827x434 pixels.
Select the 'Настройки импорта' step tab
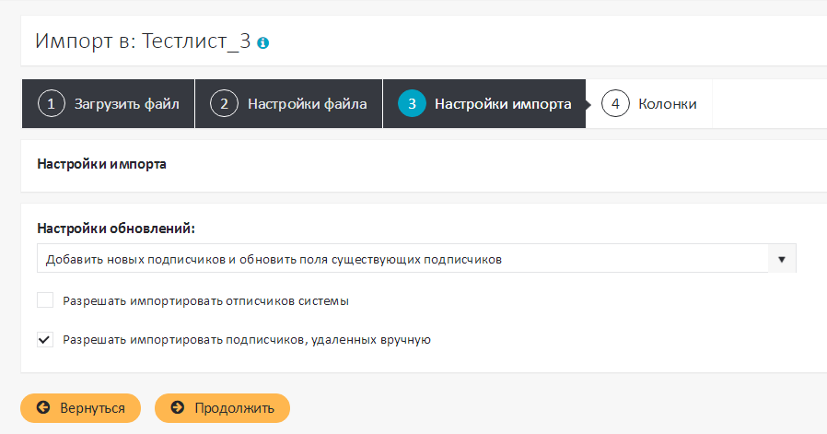pyautogui.click(x=502, y=104)
